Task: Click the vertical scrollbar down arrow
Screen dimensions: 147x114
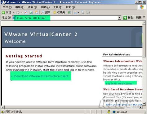Action: coord(144,103)
